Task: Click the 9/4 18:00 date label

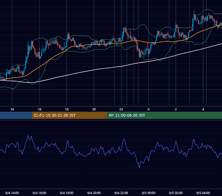Action: (x=67, y=193)
